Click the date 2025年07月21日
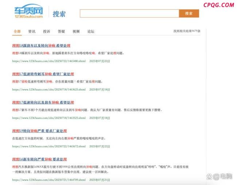237x185 pixels. [x=100, y=180]
